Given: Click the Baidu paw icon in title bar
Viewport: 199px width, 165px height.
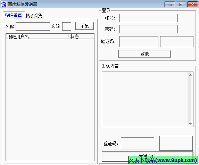Looking at the screenshot, I should click(4, 4).
